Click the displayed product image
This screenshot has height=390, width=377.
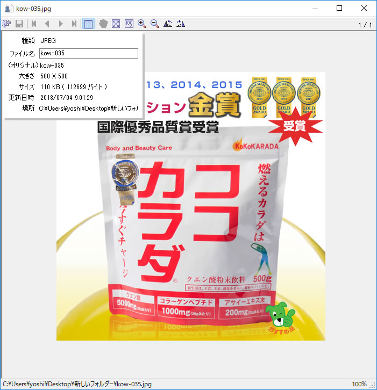tap(191, 206)
